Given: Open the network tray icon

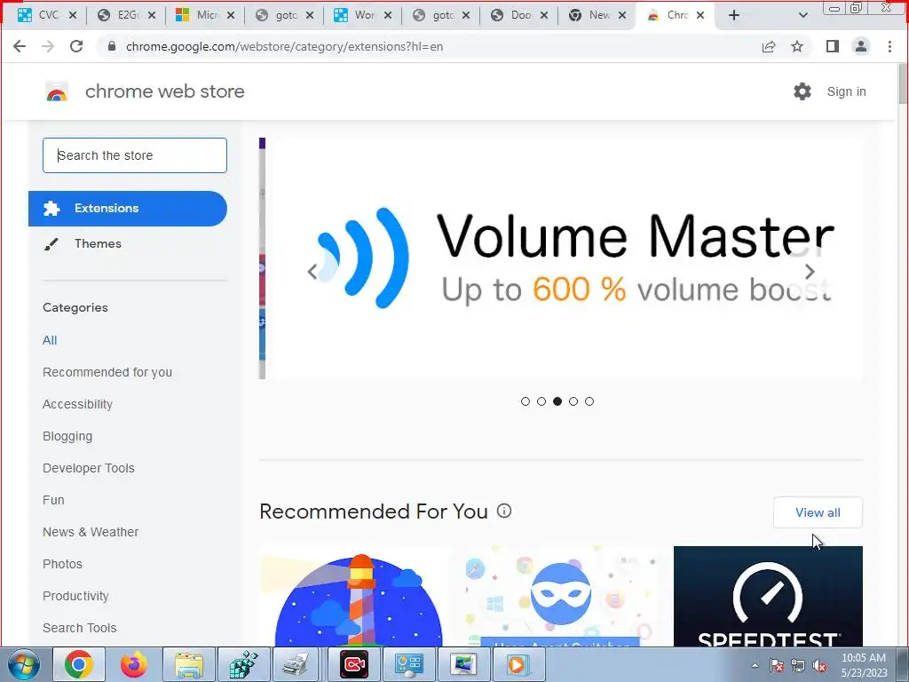Looking at the screenshot, I should pos(798,666).
